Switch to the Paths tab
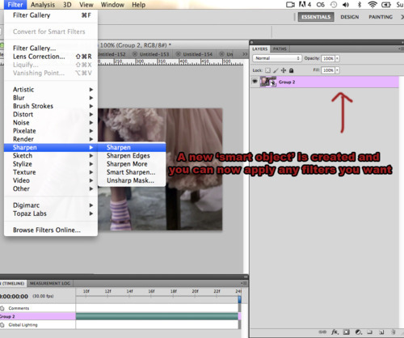The height and width of the screenshot is (338, 404). point(280,49)
